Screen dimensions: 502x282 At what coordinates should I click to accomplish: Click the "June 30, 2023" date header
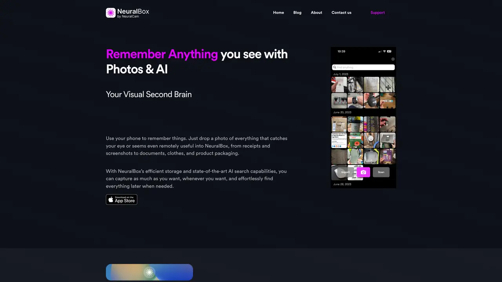[342, 112]
